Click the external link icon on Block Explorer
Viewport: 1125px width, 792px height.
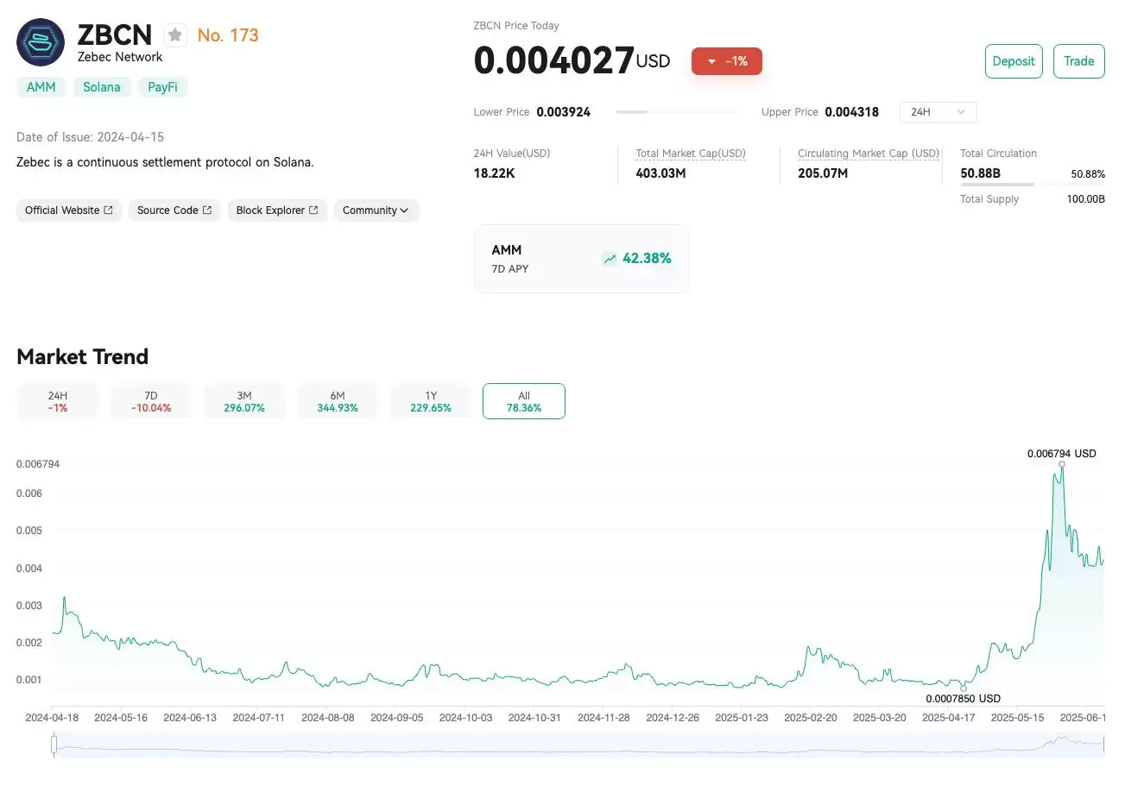pos(313,211)
